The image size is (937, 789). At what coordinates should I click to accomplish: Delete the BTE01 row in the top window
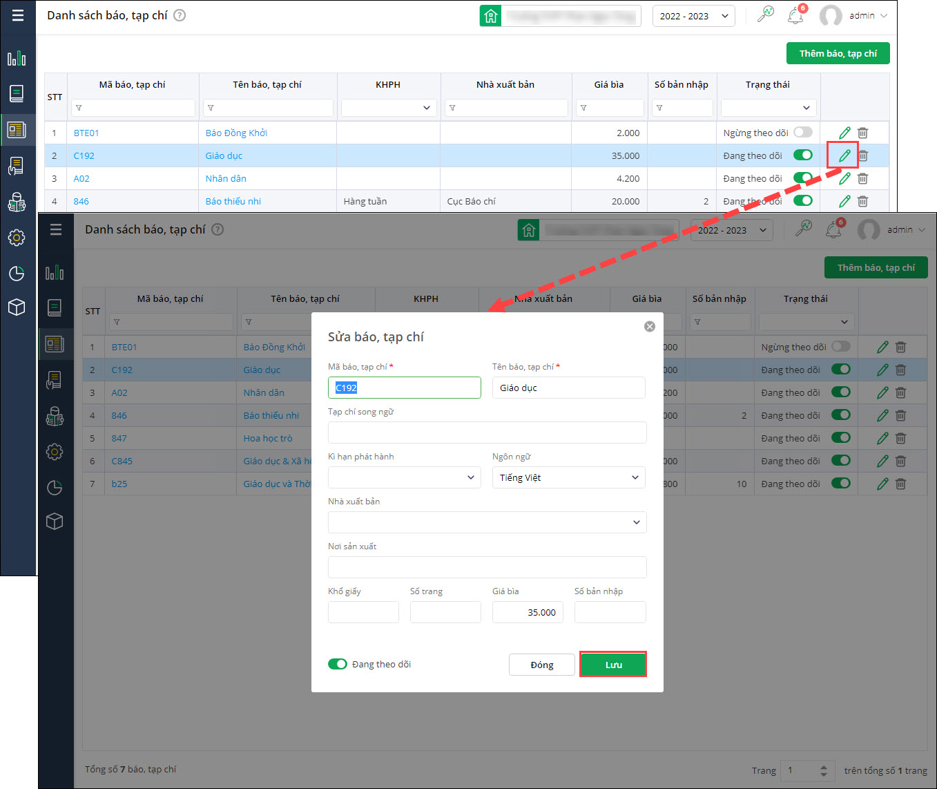point(862,133)
